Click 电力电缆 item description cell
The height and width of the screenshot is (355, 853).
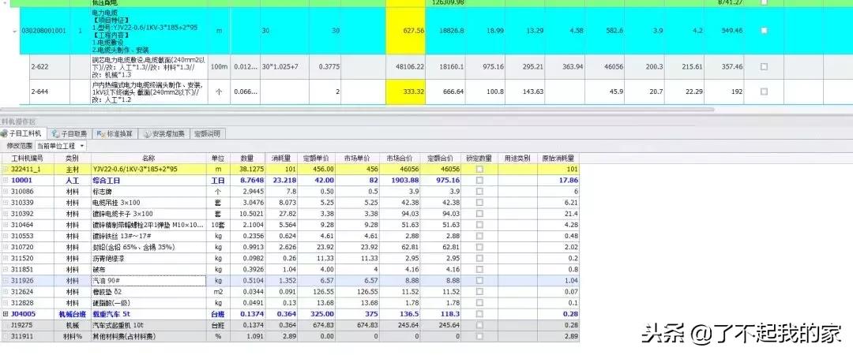[x=148, y=31]
